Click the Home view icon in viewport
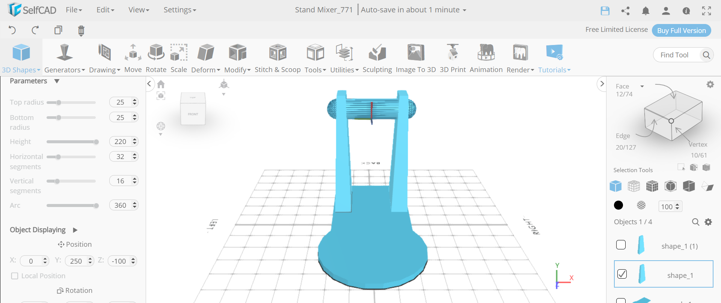The width and height of the screenshot is (721, 303). point(161,84)
